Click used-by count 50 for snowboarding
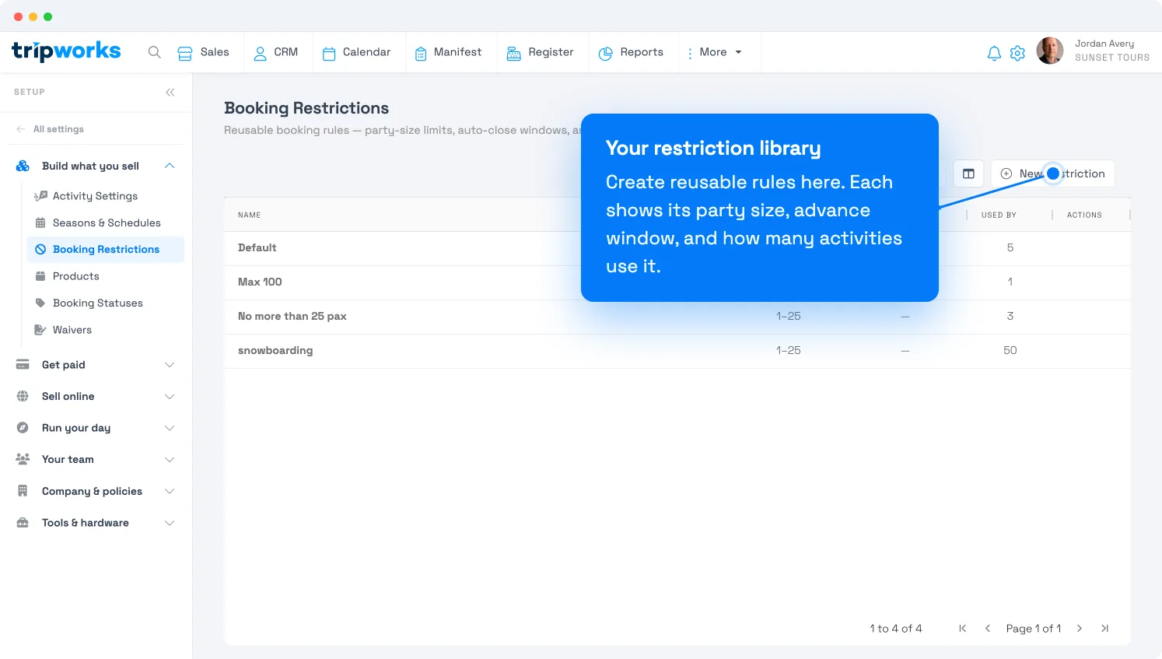The height and width of the screenshot is (659, 1162). [x=1010, y=351]
